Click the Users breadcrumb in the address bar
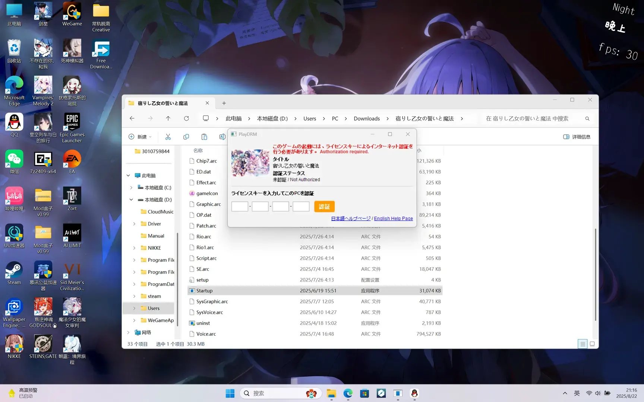Image resolution: width=644 pixels, height=402 pixels. (x=310, y=118)
